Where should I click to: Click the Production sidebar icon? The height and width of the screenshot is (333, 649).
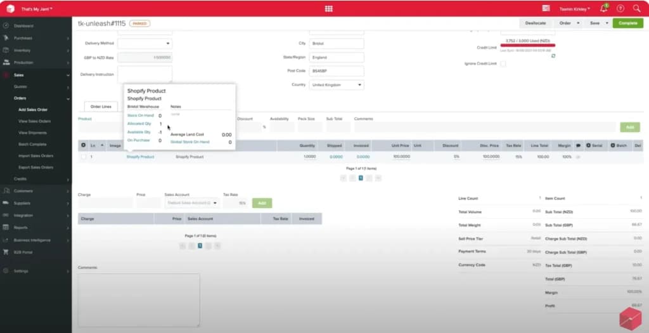6,63
